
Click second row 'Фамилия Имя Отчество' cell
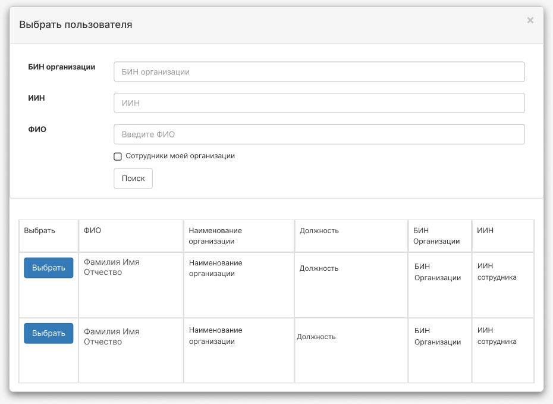131,350
